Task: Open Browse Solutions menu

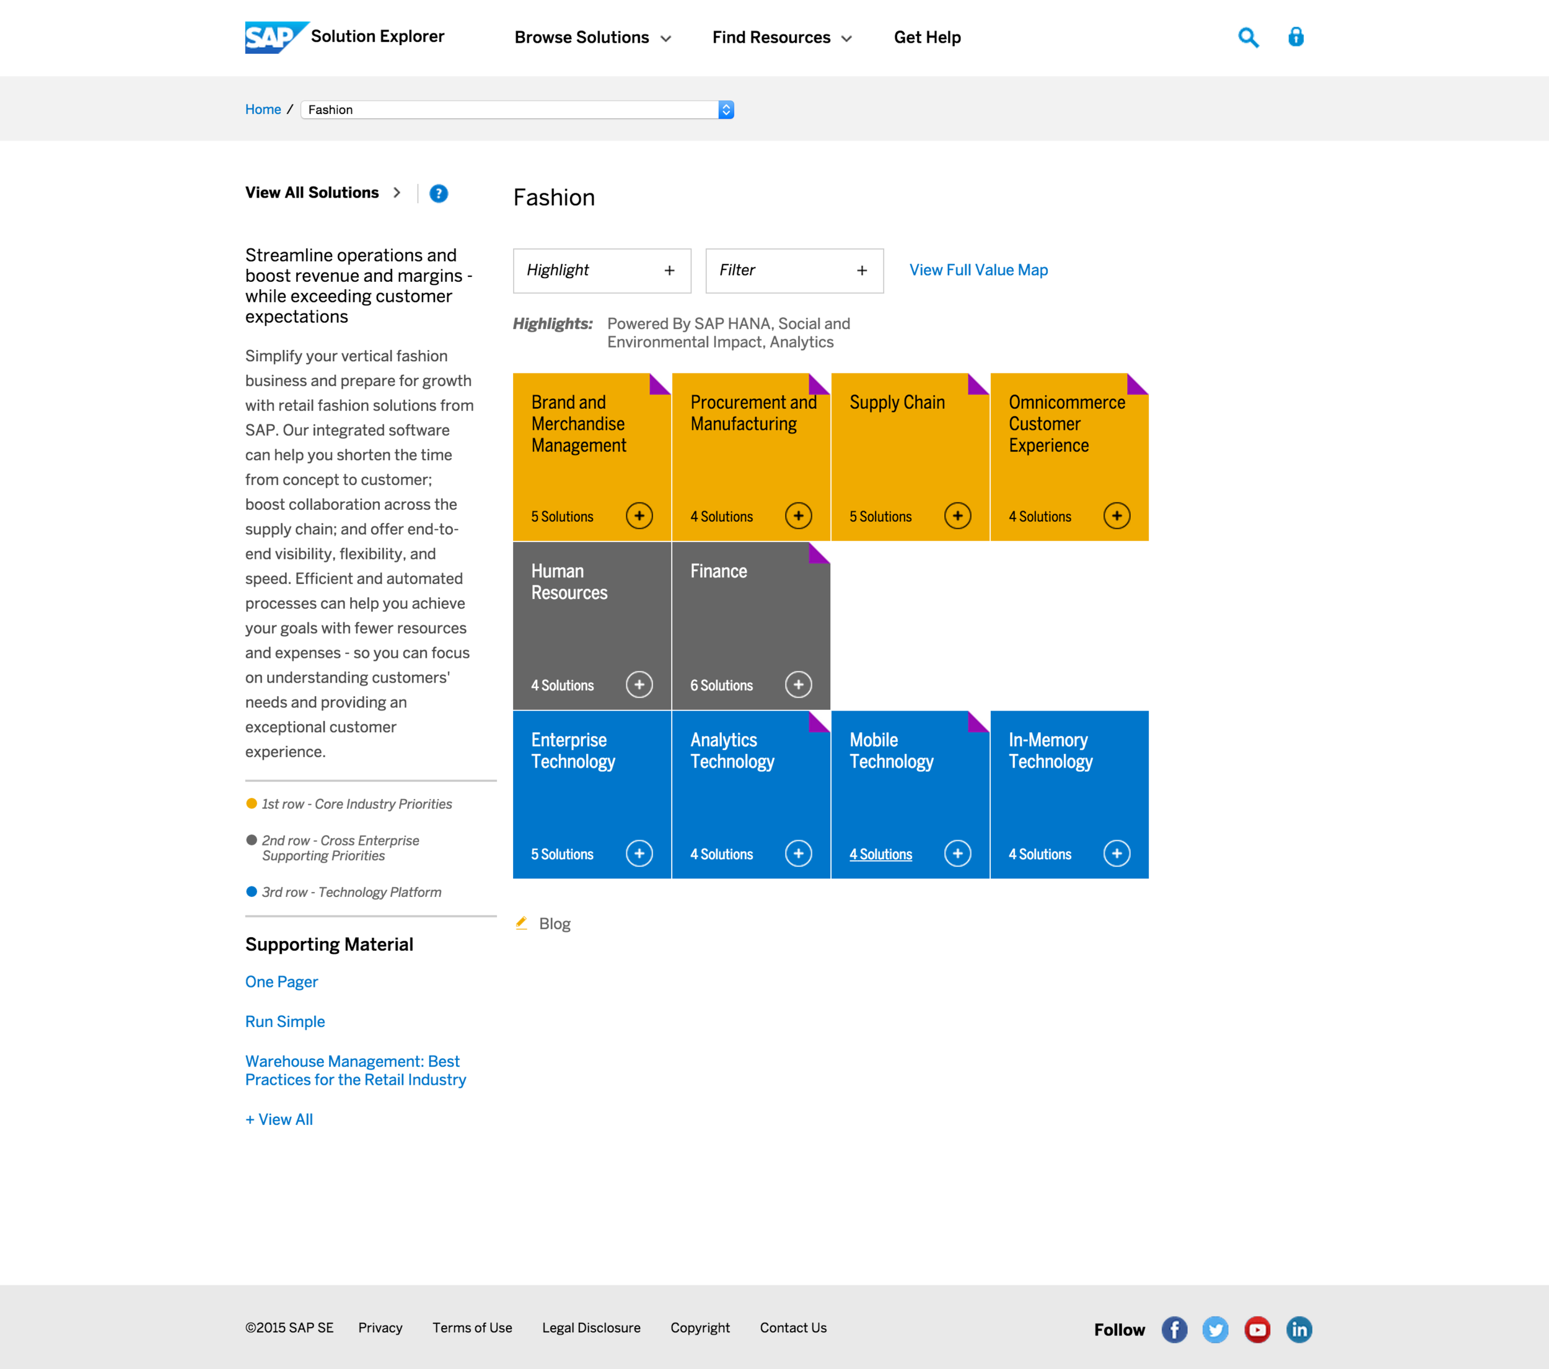Action: (x=592, y=37)
